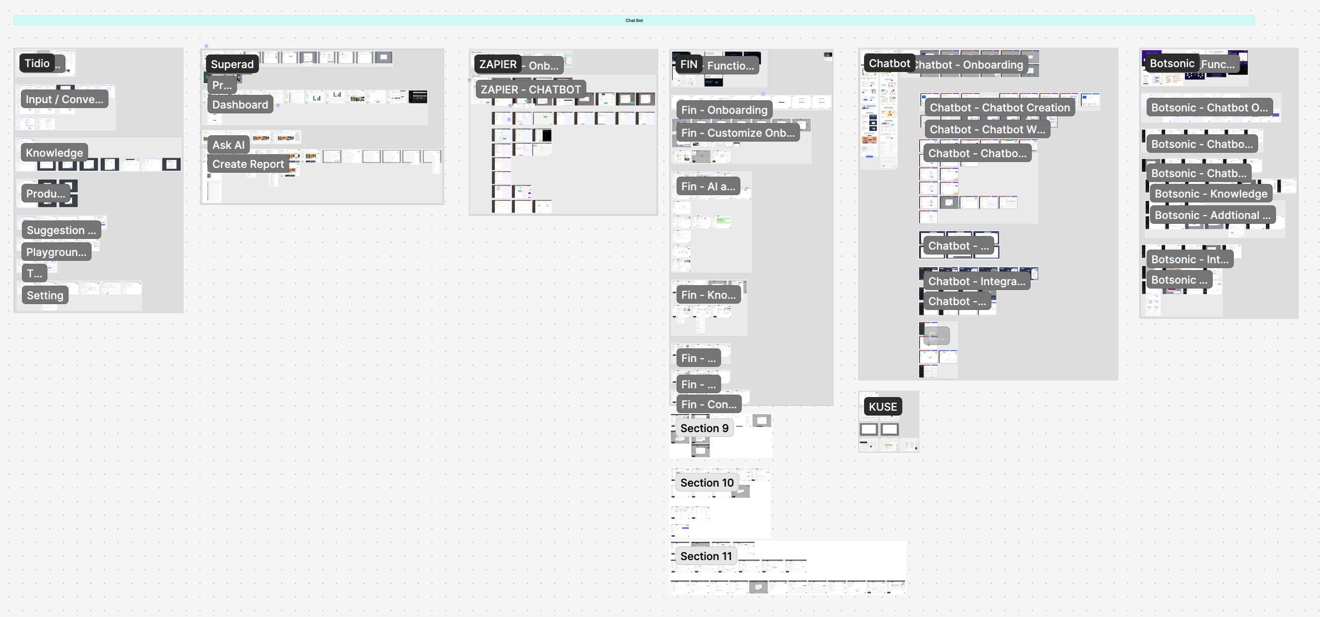
Task: Click the Create Report label
Action: point(248,164)
